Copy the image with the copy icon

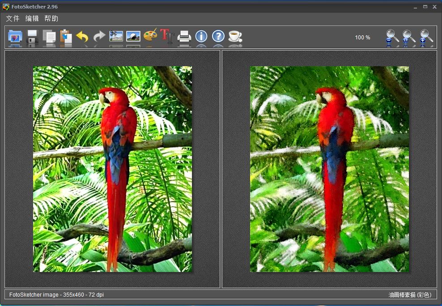(x=49, y=36)
